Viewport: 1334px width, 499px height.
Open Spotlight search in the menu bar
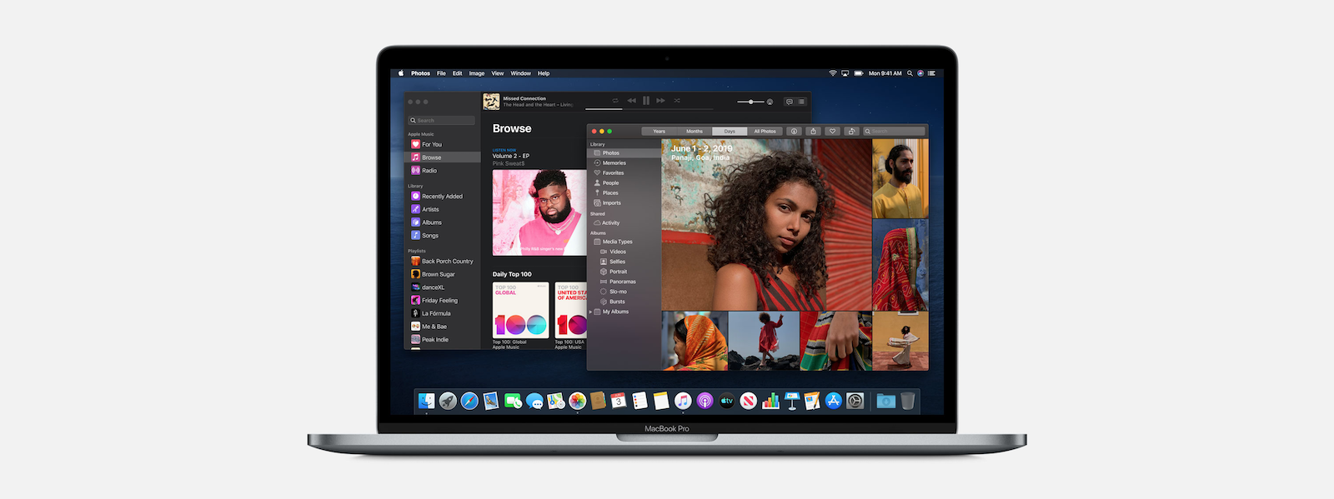tap(910, 73)
